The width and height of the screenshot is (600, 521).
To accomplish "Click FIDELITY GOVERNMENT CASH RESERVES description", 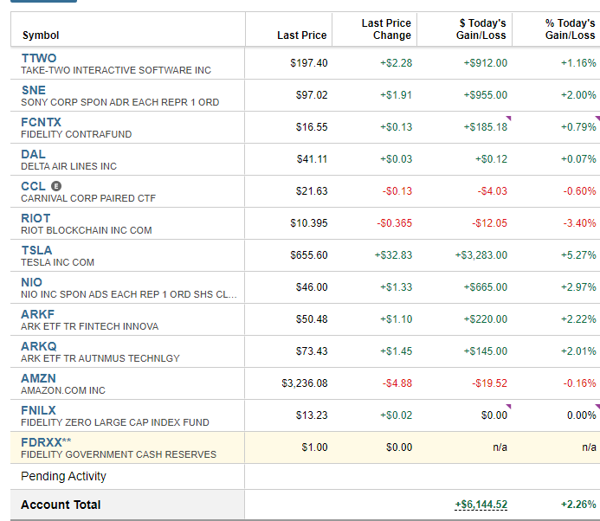I will tap(119, 454).
